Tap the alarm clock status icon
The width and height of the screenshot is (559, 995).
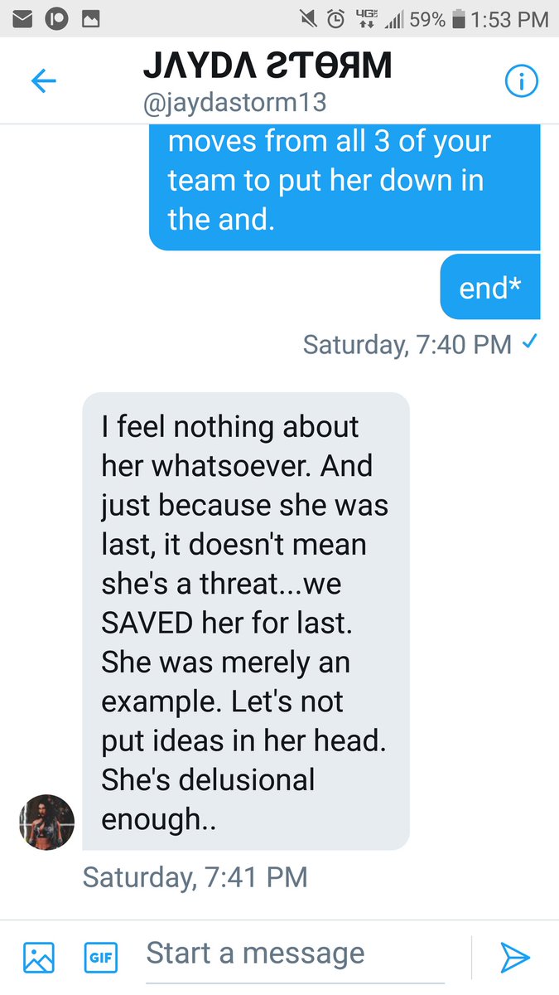pyautogui.click(x=336, y=18)
